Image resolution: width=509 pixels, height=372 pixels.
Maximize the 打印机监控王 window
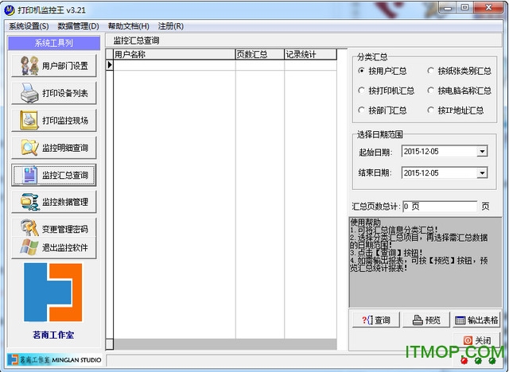click(x=464, y=8)
